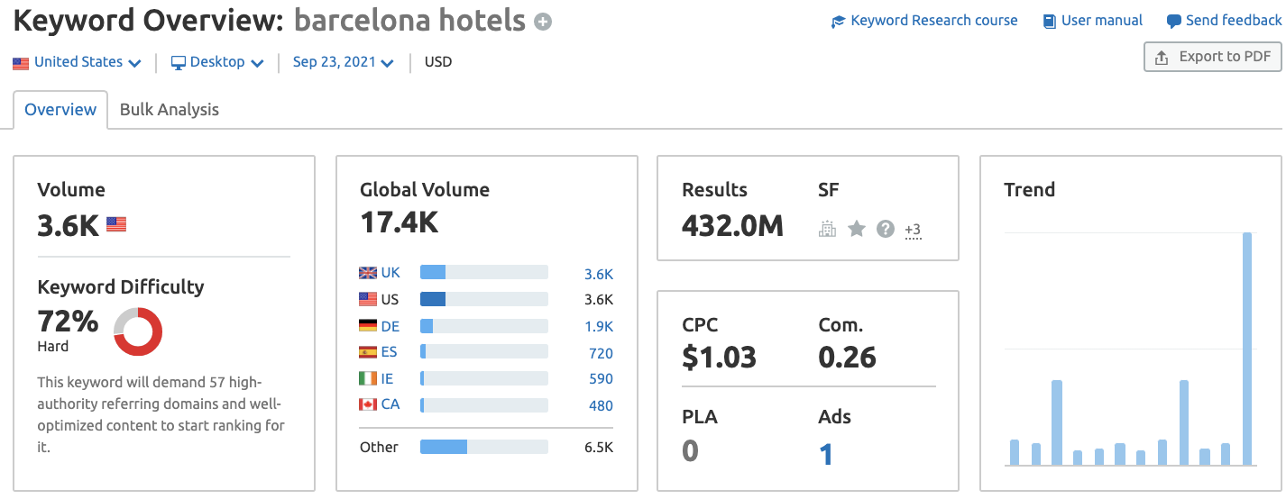
Task: Switch to the Bulk Analysis tab
Action: (x=170, y=110)
